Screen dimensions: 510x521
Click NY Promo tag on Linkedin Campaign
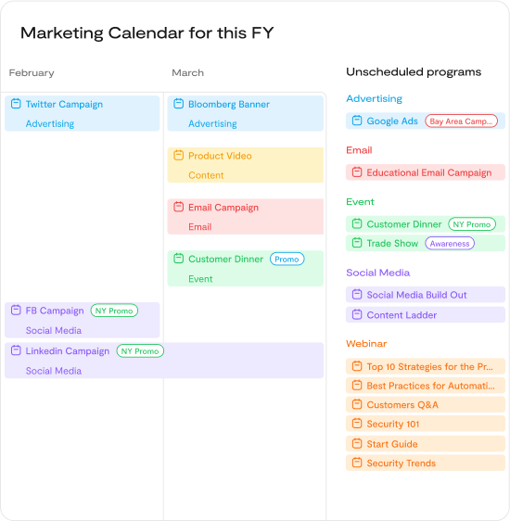(140, 350)
